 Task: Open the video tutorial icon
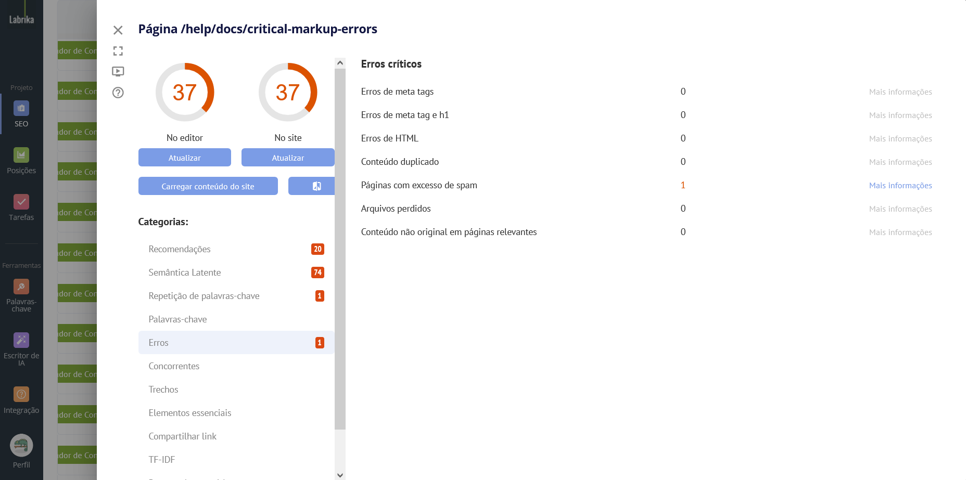tap(118, 71)
